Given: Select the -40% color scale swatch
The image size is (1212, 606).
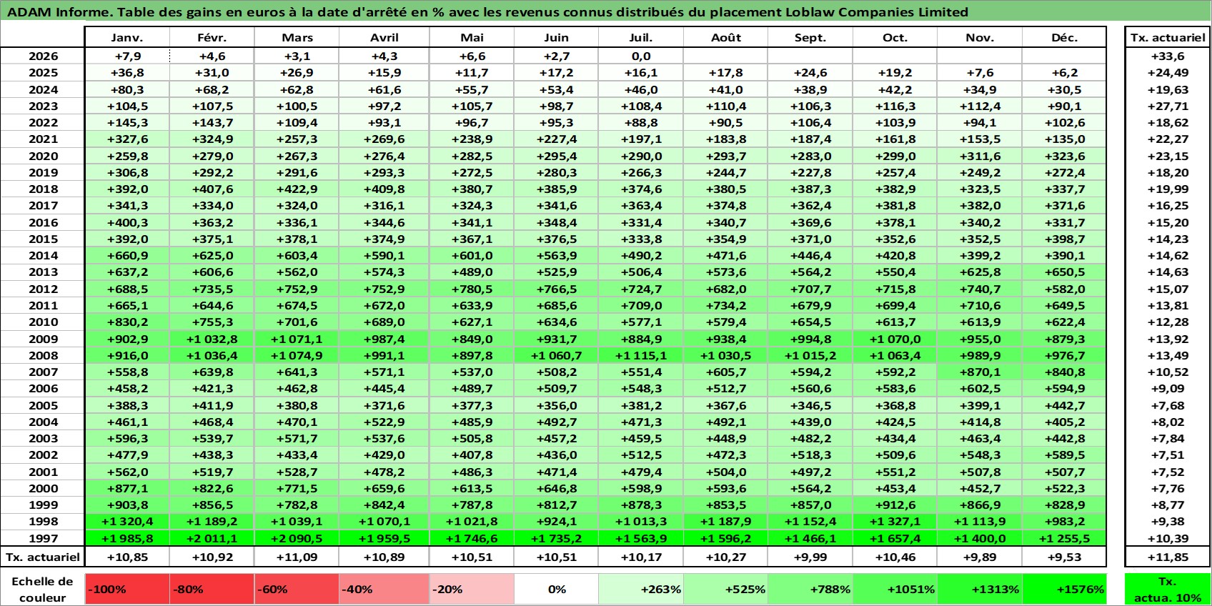Looking at the screenshot, I should [x=384, y=590].
